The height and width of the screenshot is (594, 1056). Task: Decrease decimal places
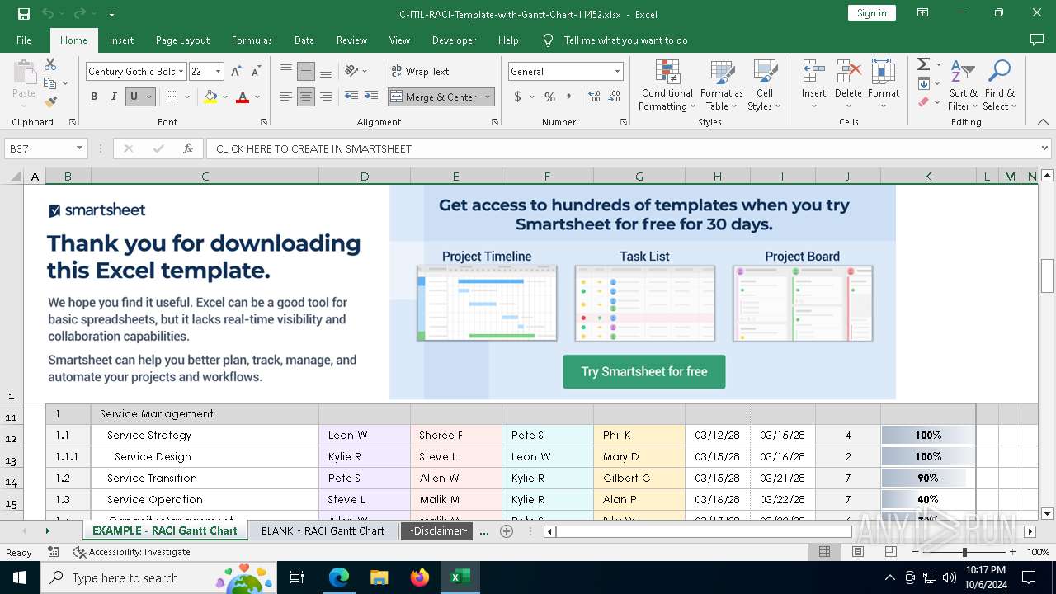[x=614, y=97]
